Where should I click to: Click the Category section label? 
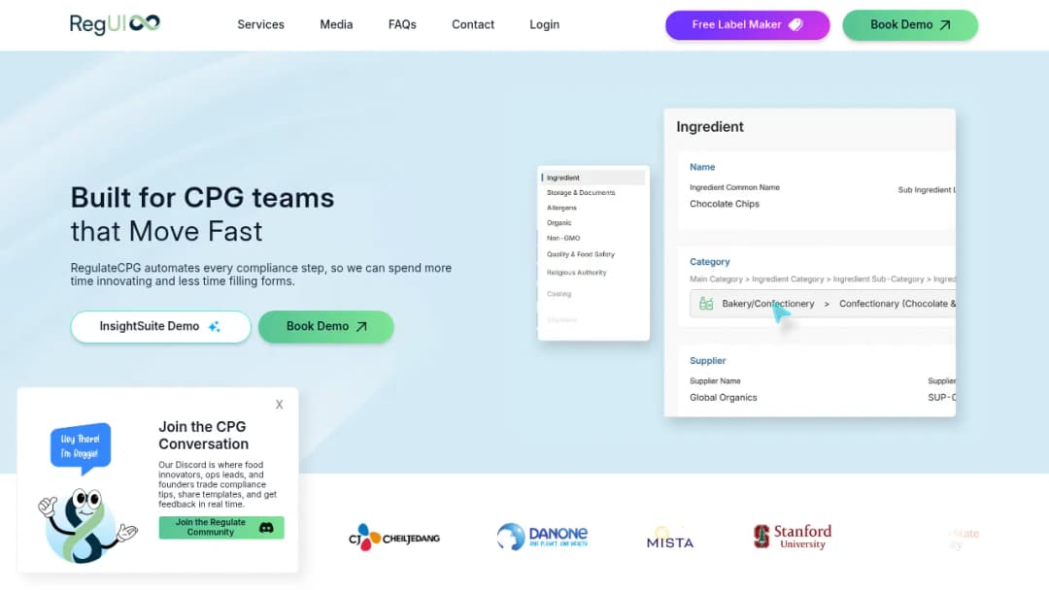tap(710, 262)
